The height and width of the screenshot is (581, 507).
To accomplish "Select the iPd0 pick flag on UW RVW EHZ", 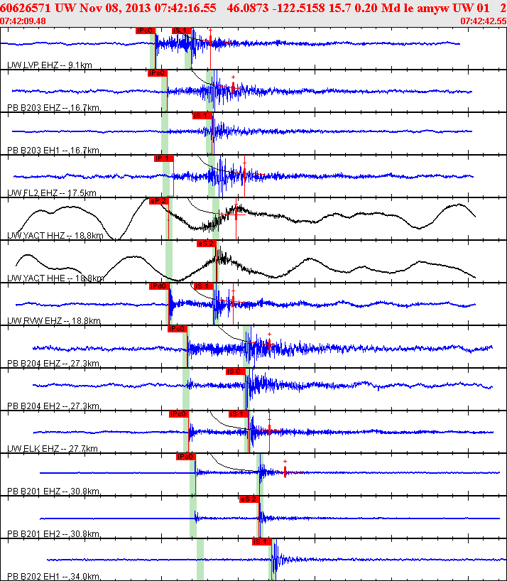I will [159, 286].
